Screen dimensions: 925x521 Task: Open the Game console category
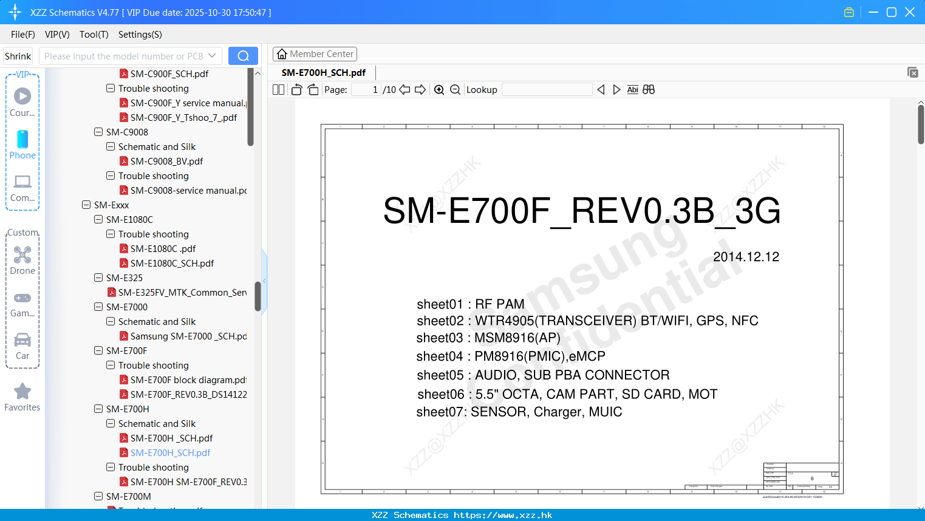(22, 304)
